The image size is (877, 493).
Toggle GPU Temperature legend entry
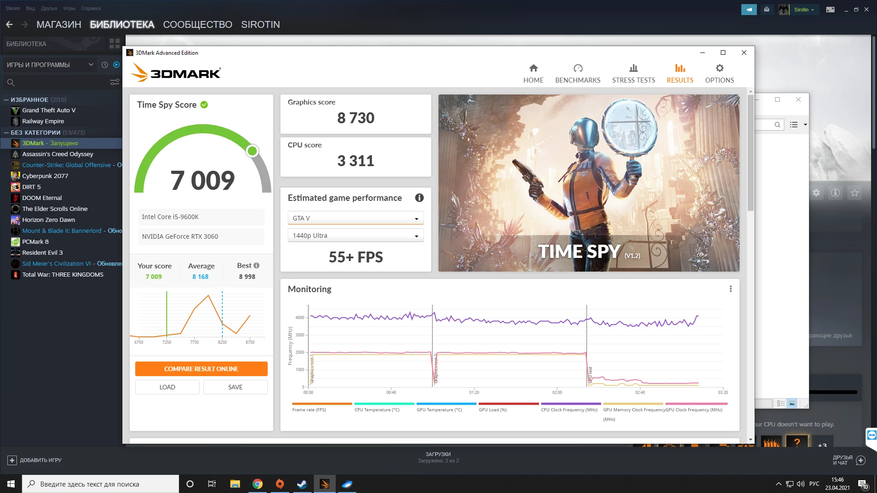(446, 407)
